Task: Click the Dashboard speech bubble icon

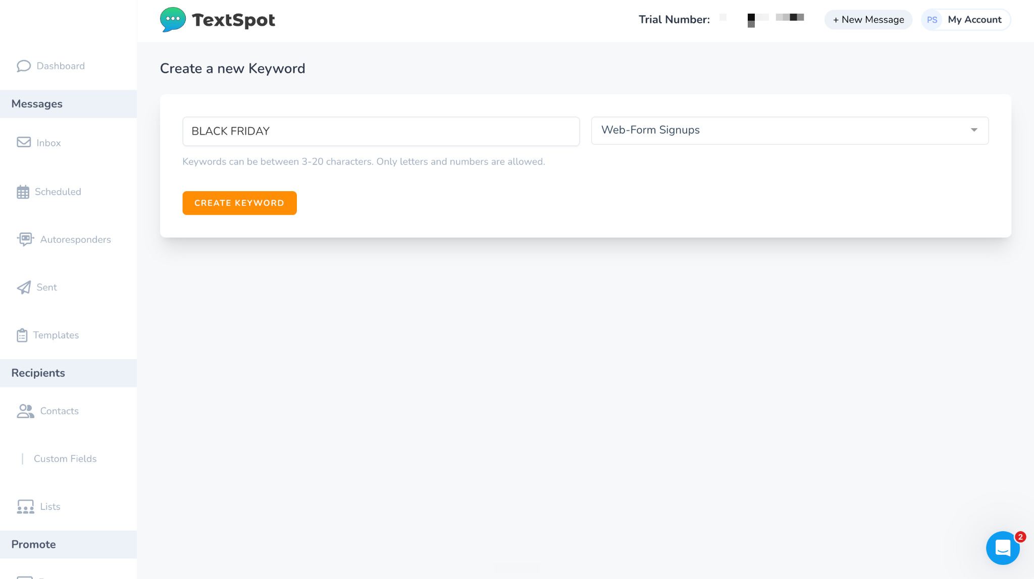Action: pyautogui.click(x=24, y=66)
